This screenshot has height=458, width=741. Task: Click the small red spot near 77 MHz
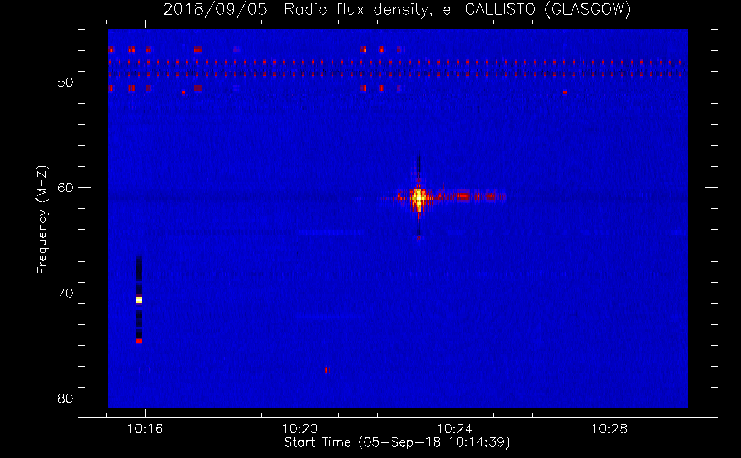[326, 370]
